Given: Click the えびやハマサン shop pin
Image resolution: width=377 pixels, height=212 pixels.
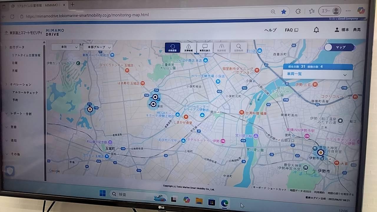Looking at the screenshot, I should (x=183, y=141).
